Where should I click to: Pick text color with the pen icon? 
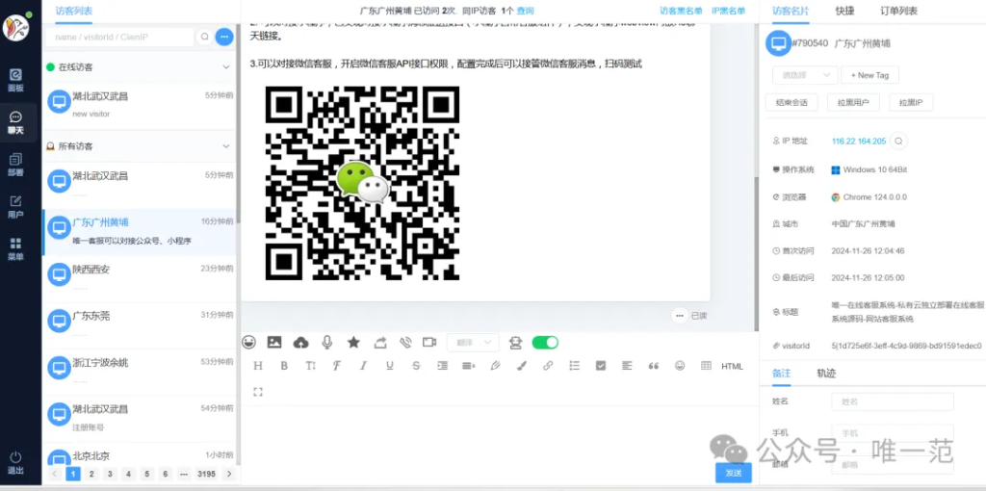tap(495, 365)
